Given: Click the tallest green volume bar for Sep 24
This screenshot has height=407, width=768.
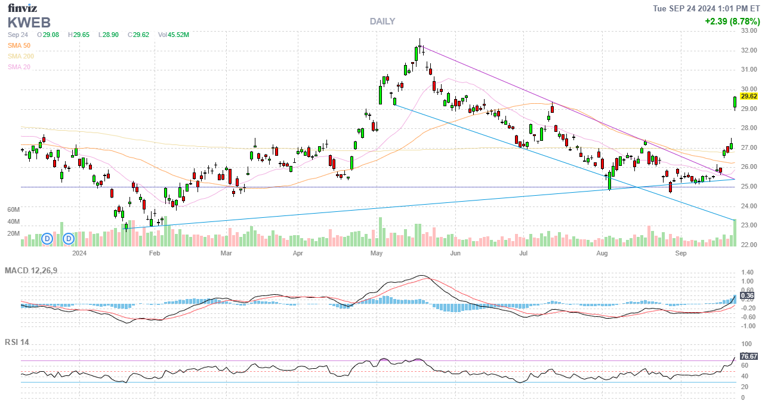Looking at the screenshot, I should click(735, 233).
